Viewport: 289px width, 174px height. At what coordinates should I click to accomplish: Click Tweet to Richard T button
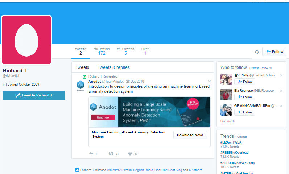[34, 95]
